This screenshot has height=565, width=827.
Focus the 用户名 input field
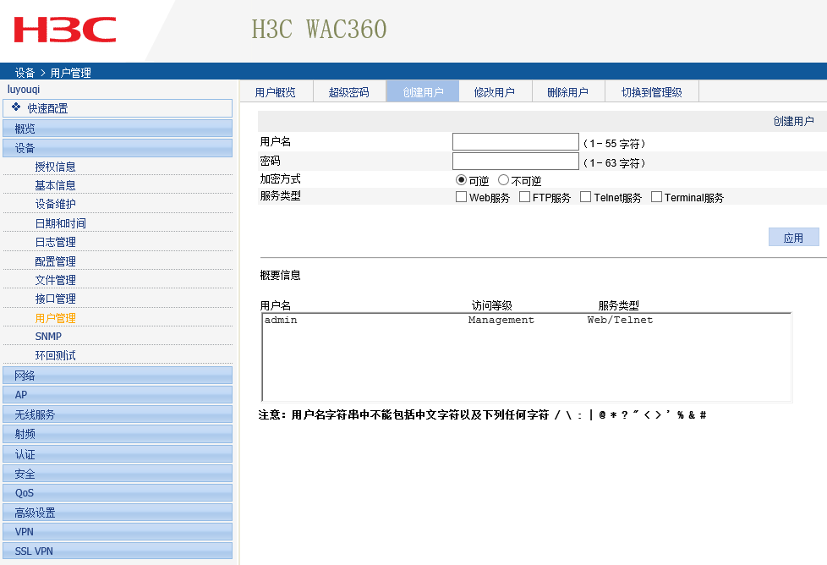(x=516, y=142)
